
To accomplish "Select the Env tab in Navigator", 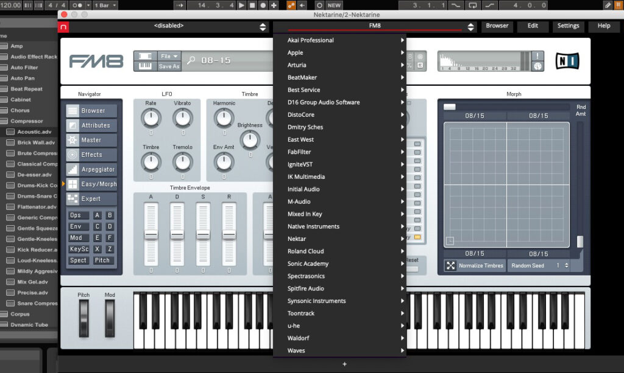I will [x=79, y=226].
